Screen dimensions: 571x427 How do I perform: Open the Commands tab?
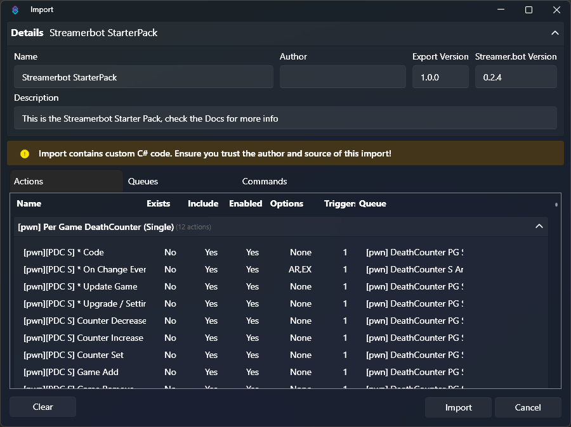pyautogui.click(x=264, y=181)
